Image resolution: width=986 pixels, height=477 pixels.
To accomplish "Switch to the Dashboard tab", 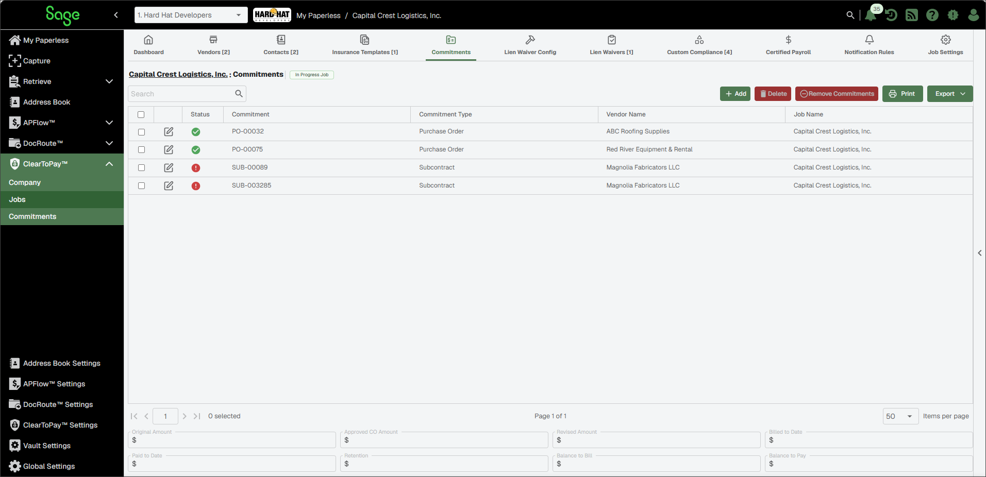I will (148, 45).
